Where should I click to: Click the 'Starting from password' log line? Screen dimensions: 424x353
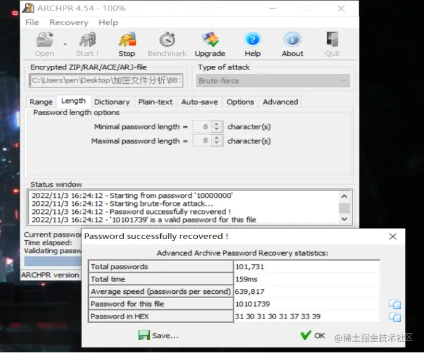132,195
